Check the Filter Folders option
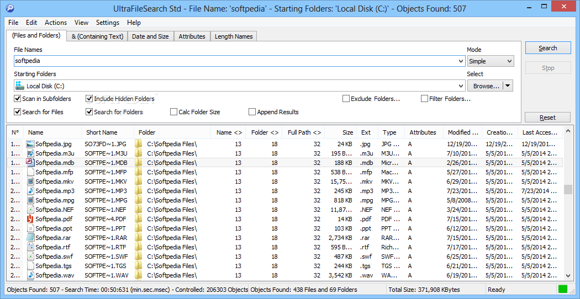This screenshot has height=299, width=580. tap(424, 99)
